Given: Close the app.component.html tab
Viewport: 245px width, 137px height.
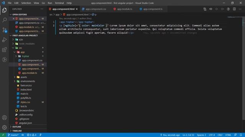Looking at the screenshot, I should tap(77, 9).
